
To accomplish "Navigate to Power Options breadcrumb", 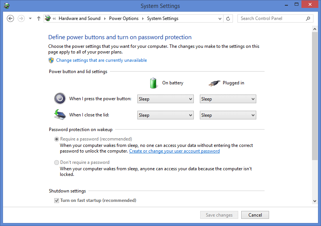I will [124, 18].
